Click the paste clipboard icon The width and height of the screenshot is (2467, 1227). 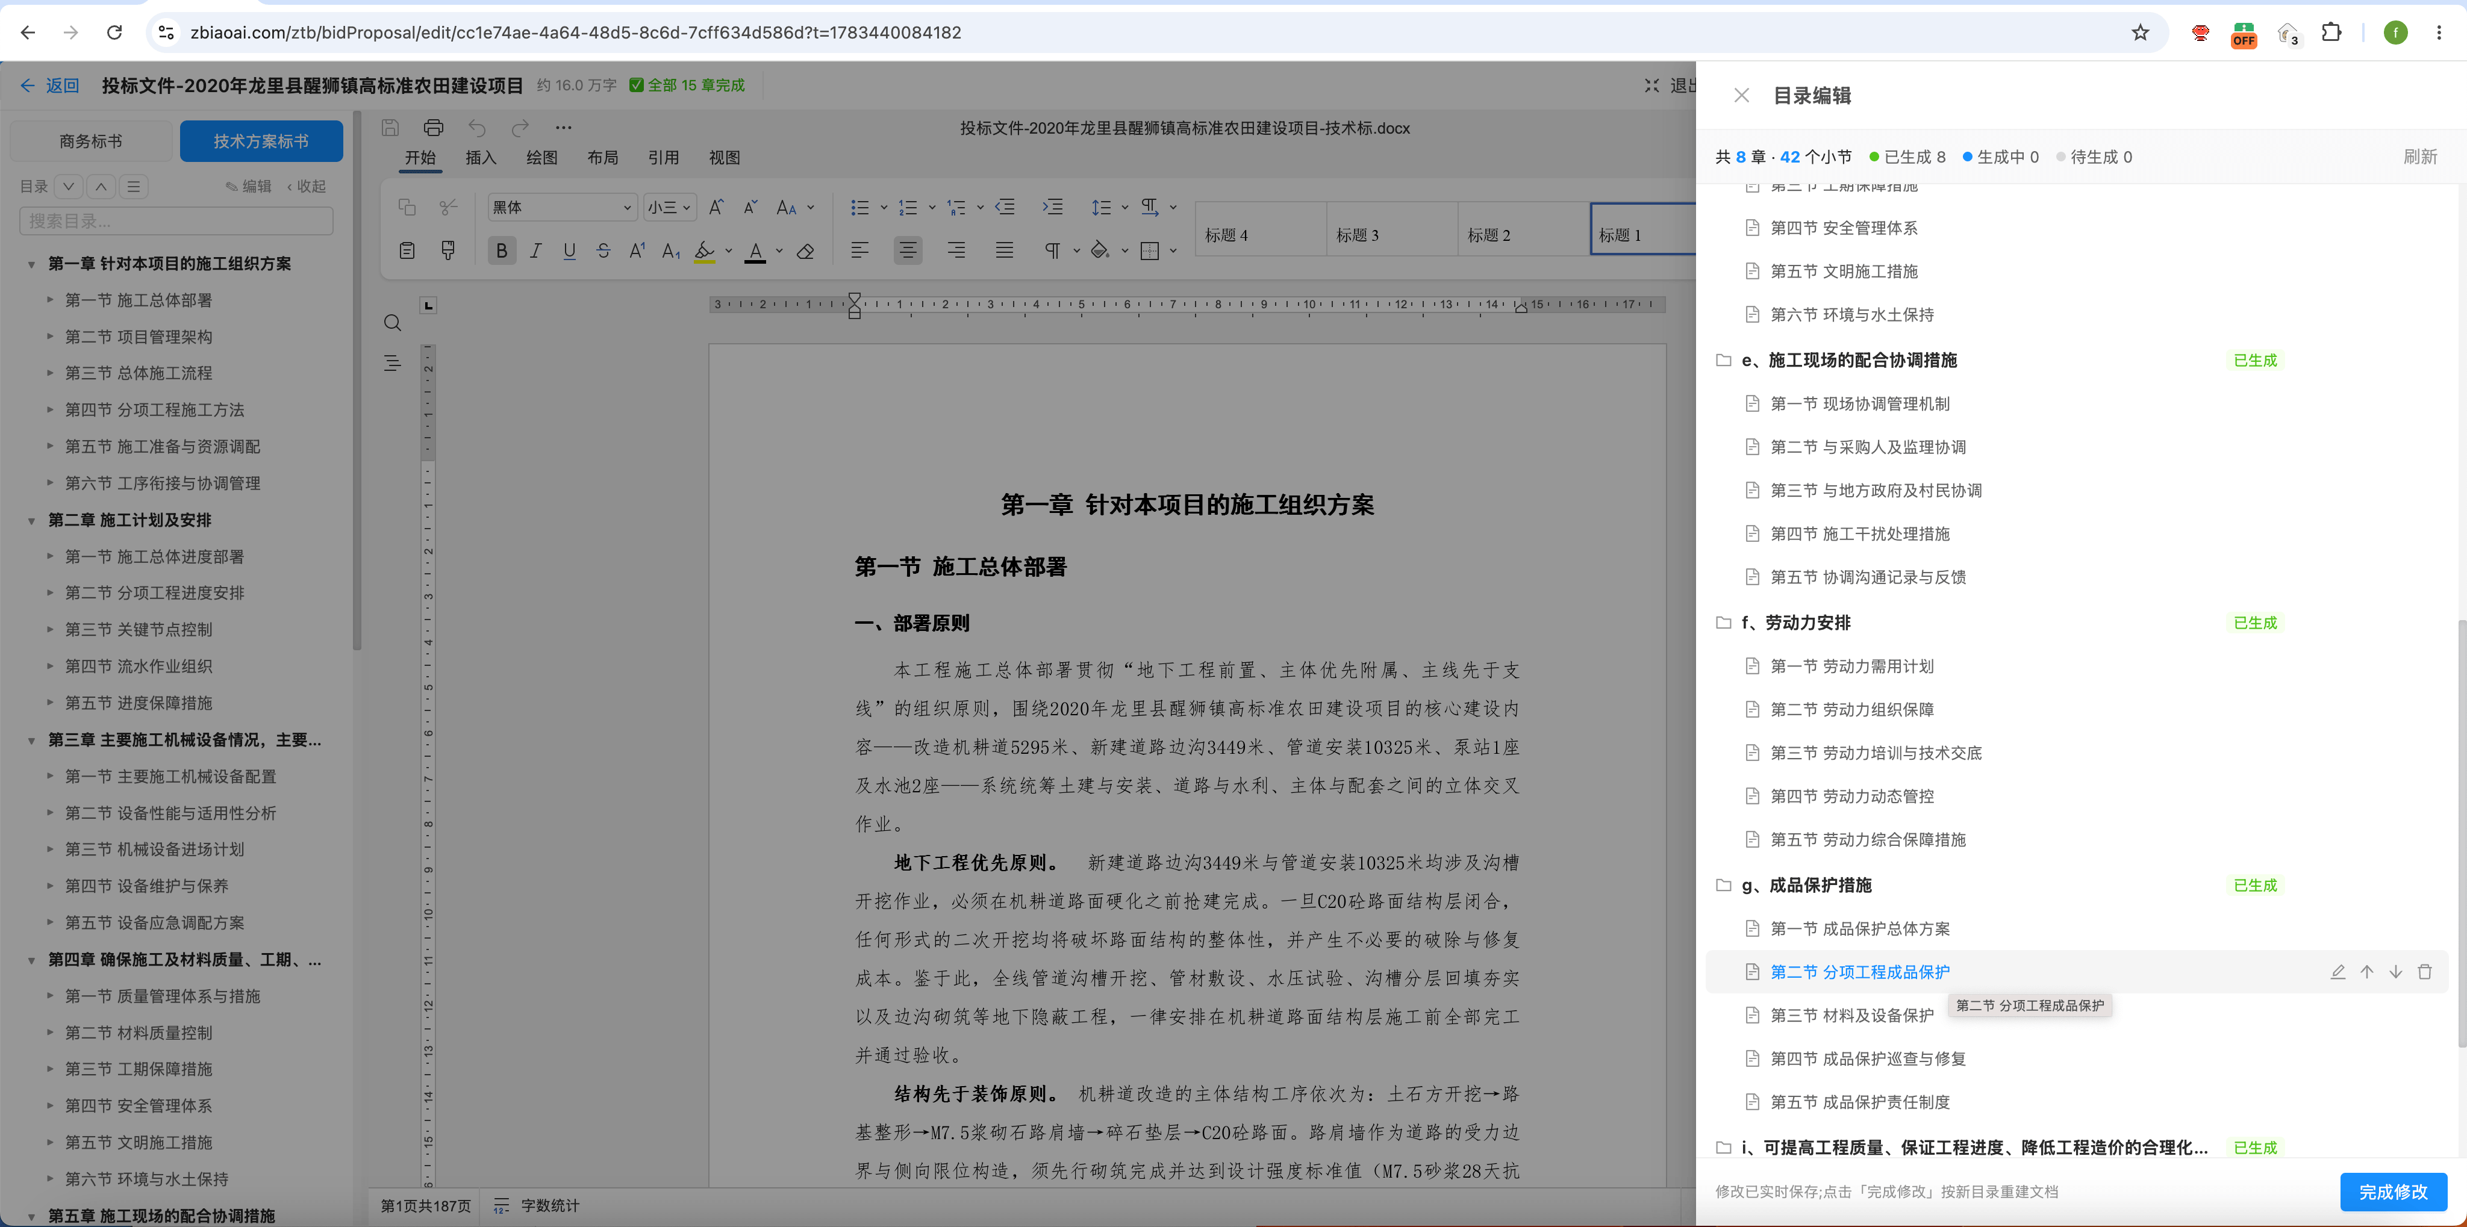pos(407,251)
